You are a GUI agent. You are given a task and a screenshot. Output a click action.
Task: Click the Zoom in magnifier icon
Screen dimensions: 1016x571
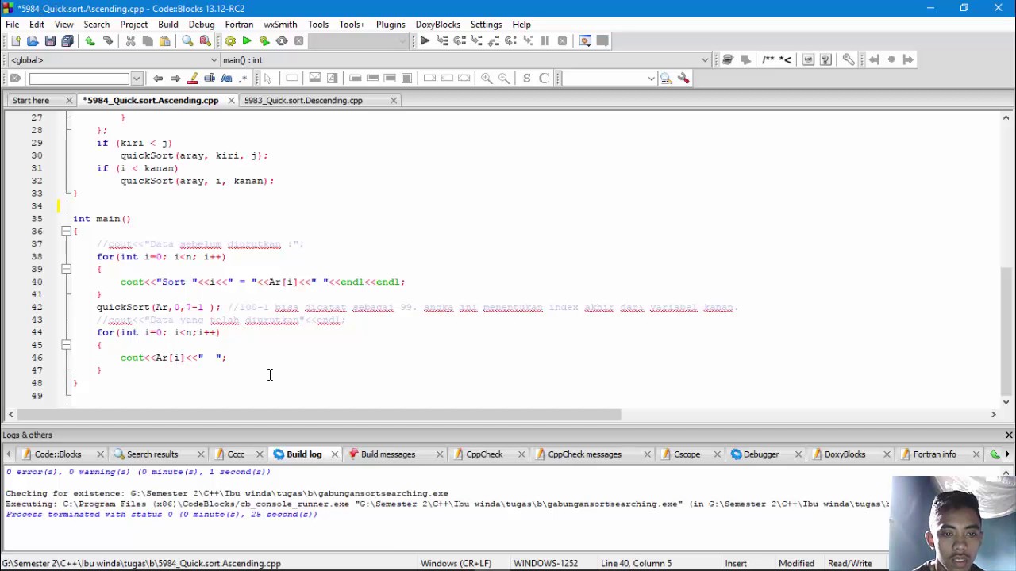[x=487, y=78]
